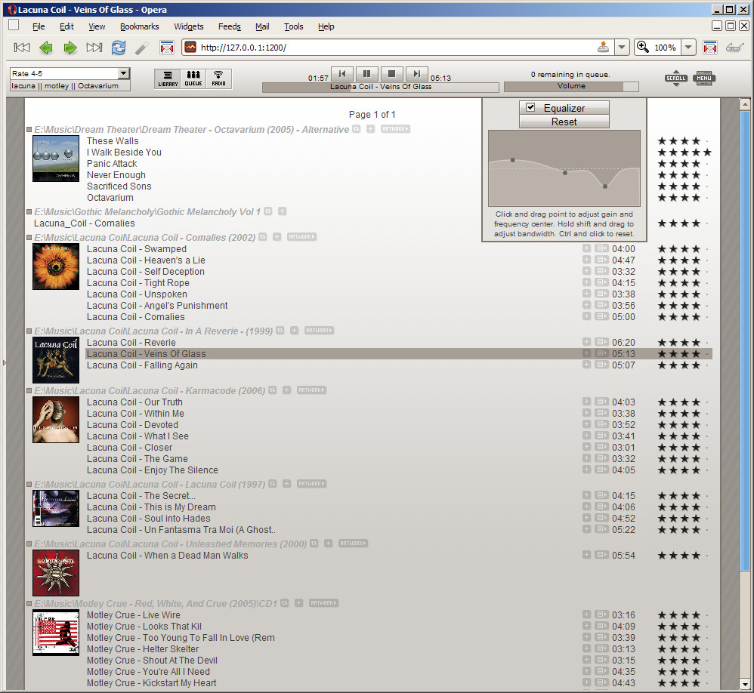Viewport: 754px width, 693px height.
Task: Toggle the checkbox left of File menu
Action: (x=14, y=25)
